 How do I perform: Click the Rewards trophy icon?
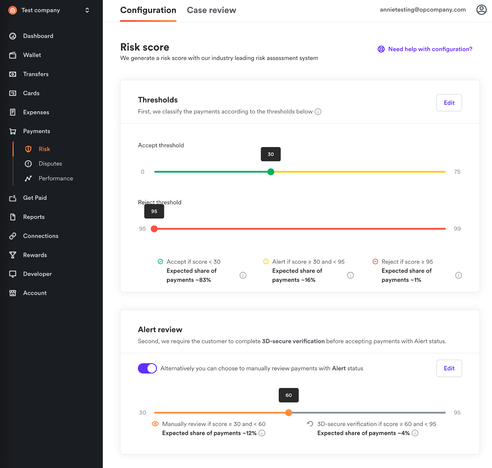click(13, 255)
